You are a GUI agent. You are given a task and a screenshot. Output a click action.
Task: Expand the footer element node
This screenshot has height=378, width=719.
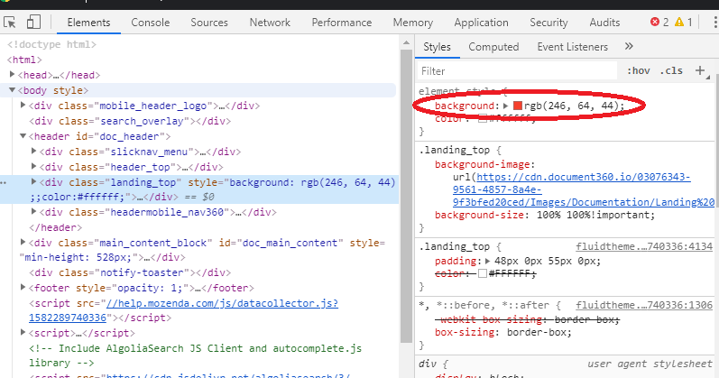pyautogui.click(x=23, y=287)
